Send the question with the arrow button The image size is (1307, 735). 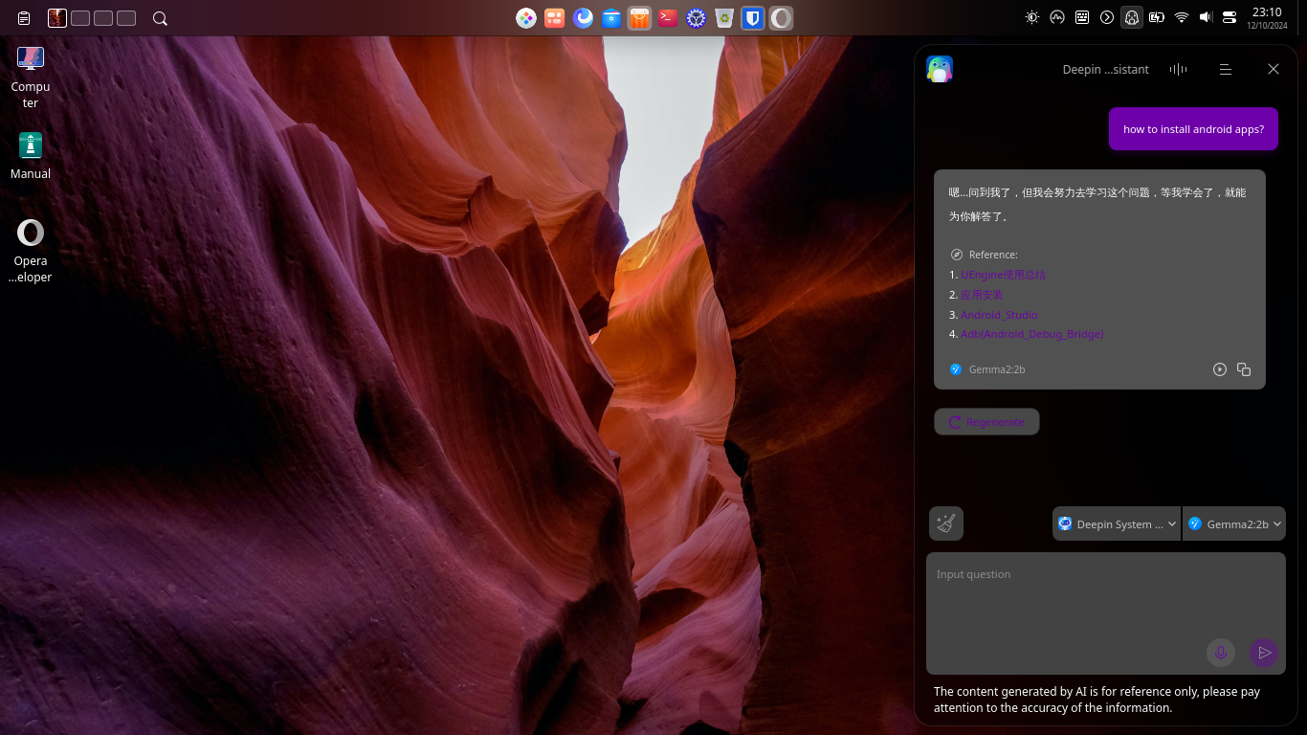tap(1264, 653)
